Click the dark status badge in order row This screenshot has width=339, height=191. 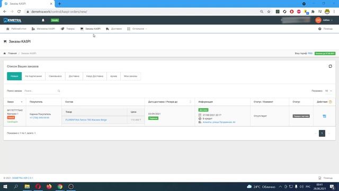pyautogui.click(x=301, y=116)
